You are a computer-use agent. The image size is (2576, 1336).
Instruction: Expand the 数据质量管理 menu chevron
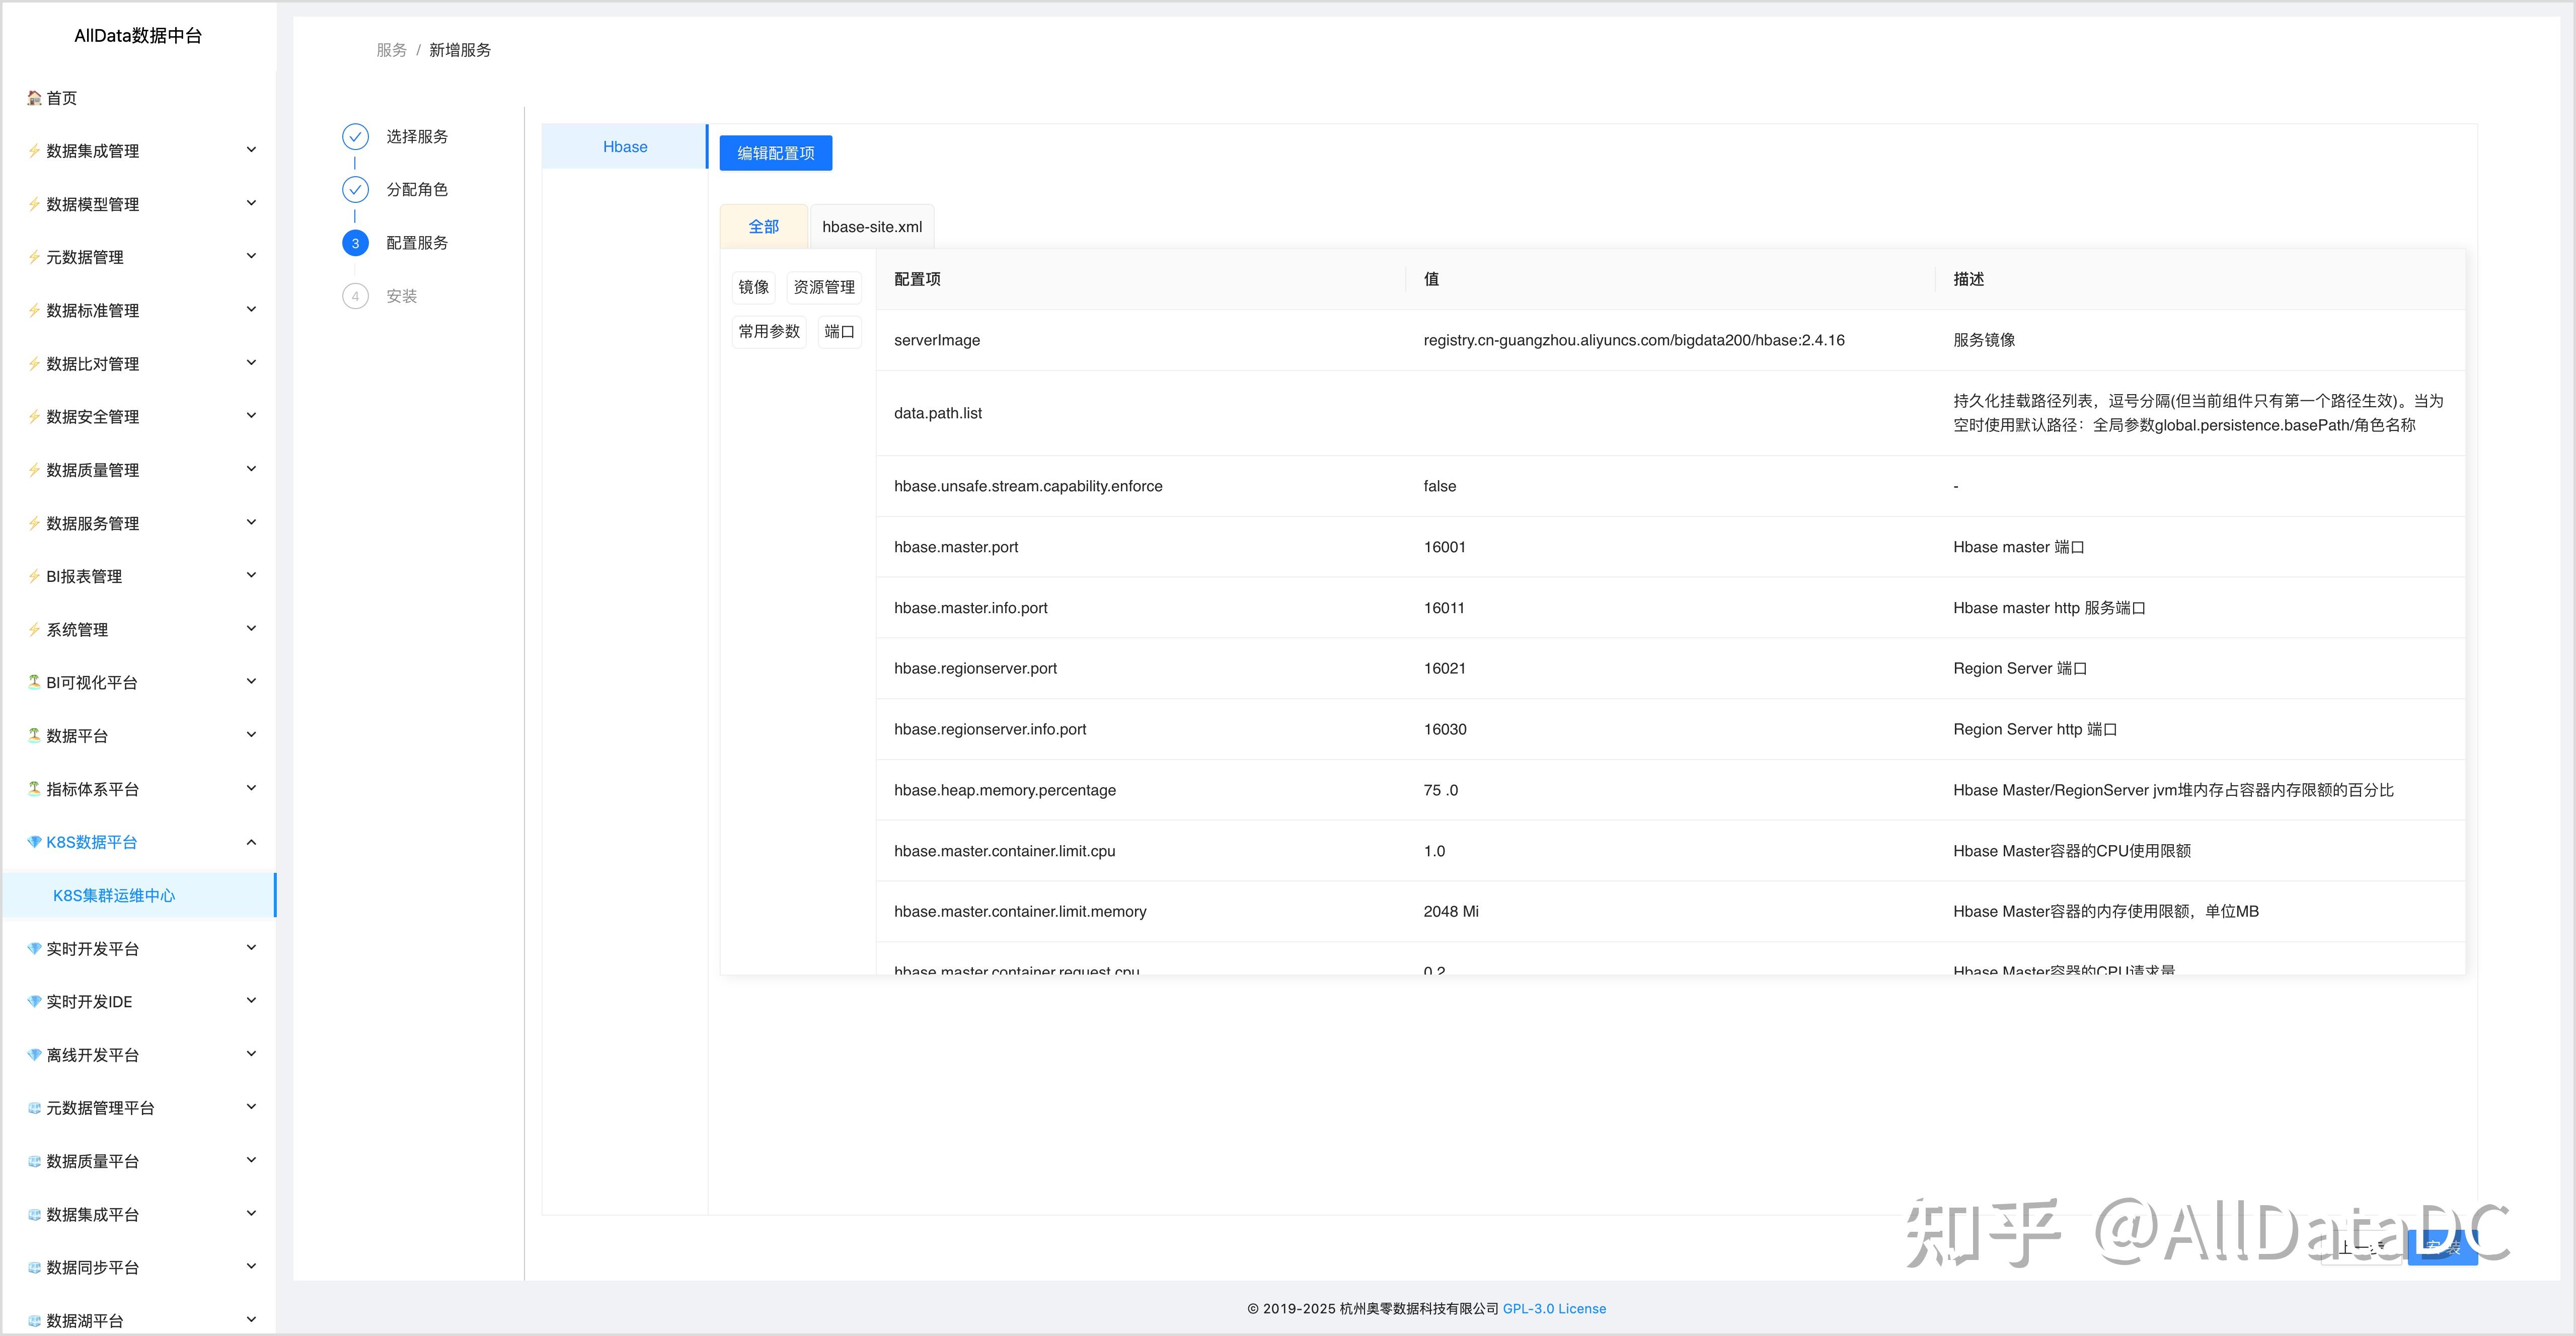pos(251,469)
